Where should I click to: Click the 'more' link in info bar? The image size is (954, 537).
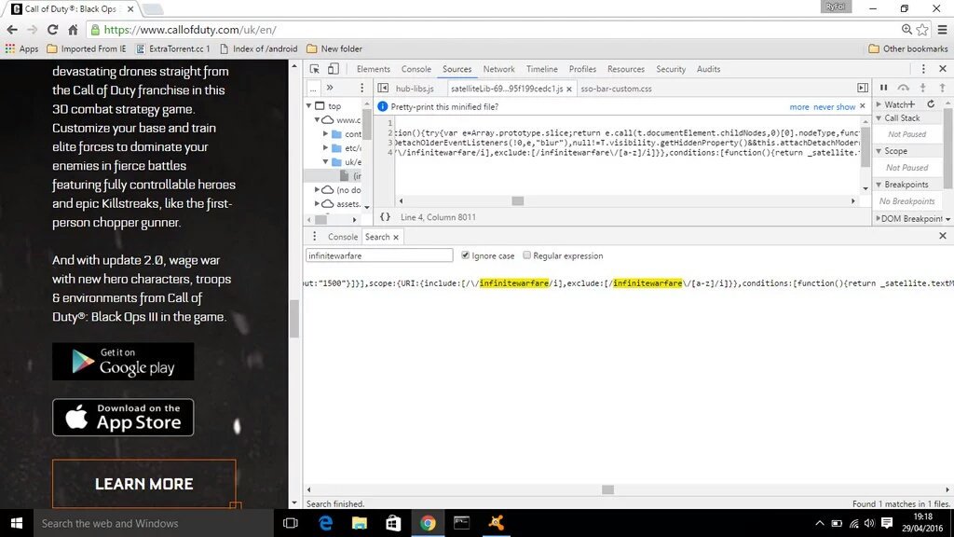798,106
